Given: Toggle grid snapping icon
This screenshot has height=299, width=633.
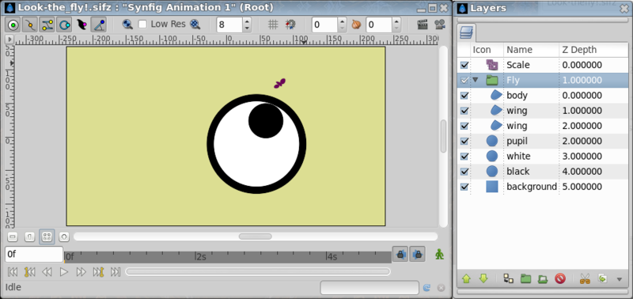Looking at the screenshot, I should tap(290, 25).
